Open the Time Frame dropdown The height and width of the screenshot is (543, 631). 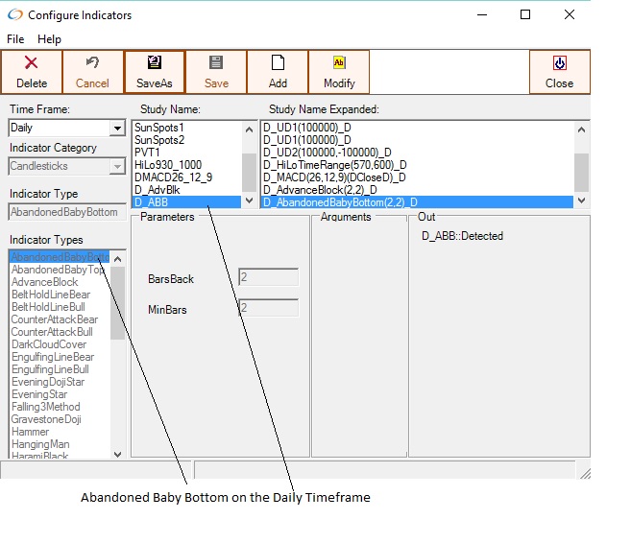pos(117,129)
